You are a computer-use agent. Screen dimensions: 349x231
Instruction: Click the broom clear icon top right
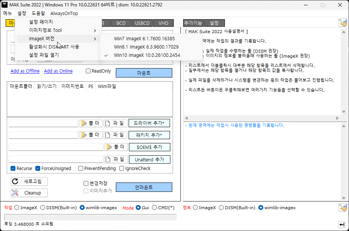point(343,23)
